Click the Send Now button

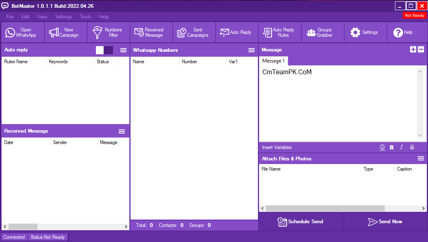(x=385, y=222)
